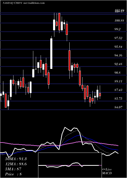Screen dimensions: 127x178
Task: Click the 12MA : 88.6 readout
Action: click(16, 164)
